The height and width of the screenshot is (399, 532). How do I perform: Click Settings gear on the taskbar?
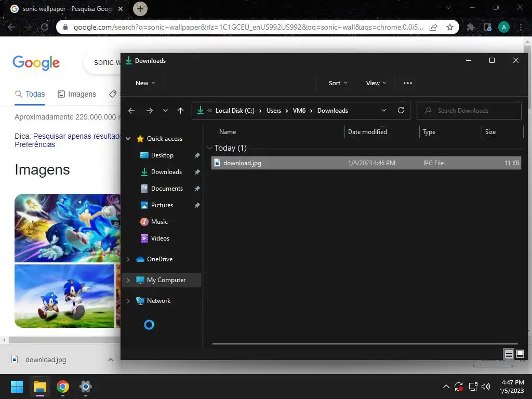pos(86,387)
